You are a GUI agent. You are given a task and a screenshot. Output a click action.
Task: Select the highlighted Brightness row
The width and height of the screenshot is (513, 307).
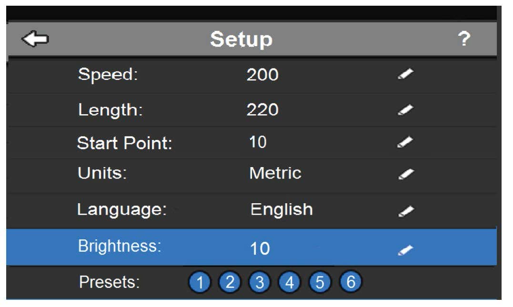point(251,247)
